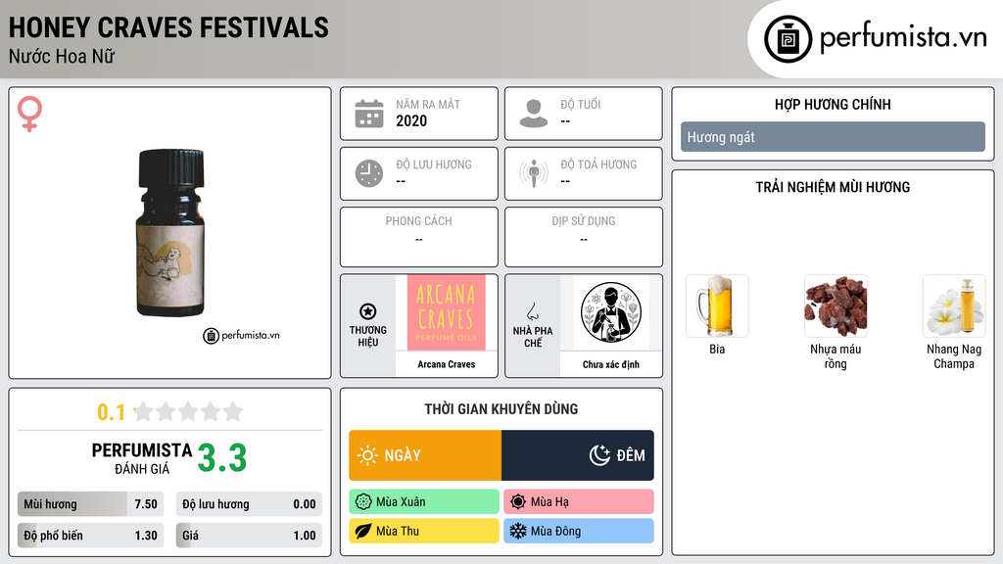The height and width of the screenshot is (564, 1003).
Task: Click the calendar icon beside Năm ra mắt
Action: coord(369,114)
